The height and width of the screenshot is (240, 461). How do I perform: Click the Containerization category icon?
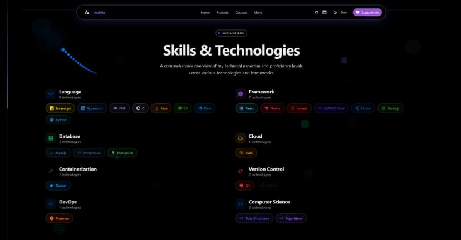coord(51,171)
